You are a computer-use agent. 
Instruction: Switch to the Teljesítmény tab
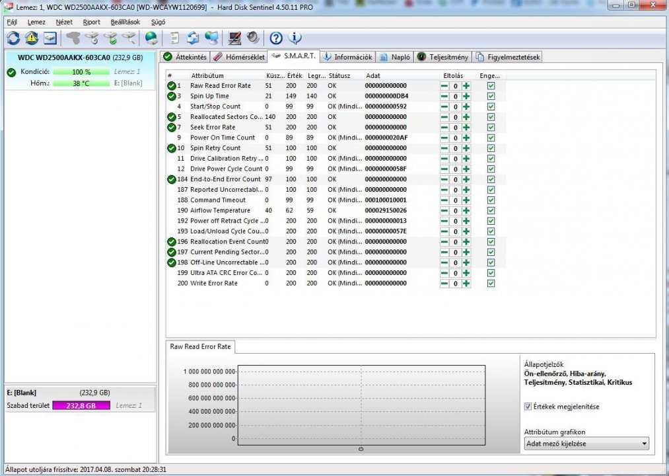point(442,57)
